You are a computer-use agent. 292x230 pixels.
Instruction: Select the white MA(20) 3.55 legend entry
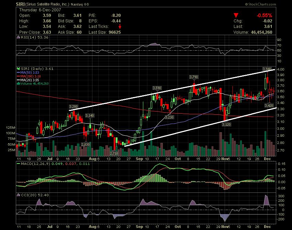28,80
